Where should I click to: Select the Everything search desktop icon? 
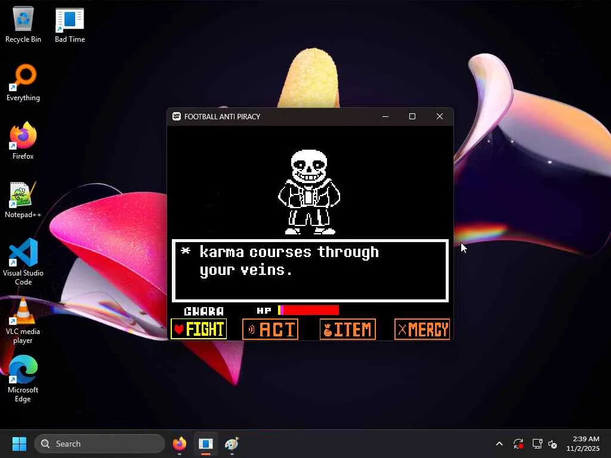point(23,82)
